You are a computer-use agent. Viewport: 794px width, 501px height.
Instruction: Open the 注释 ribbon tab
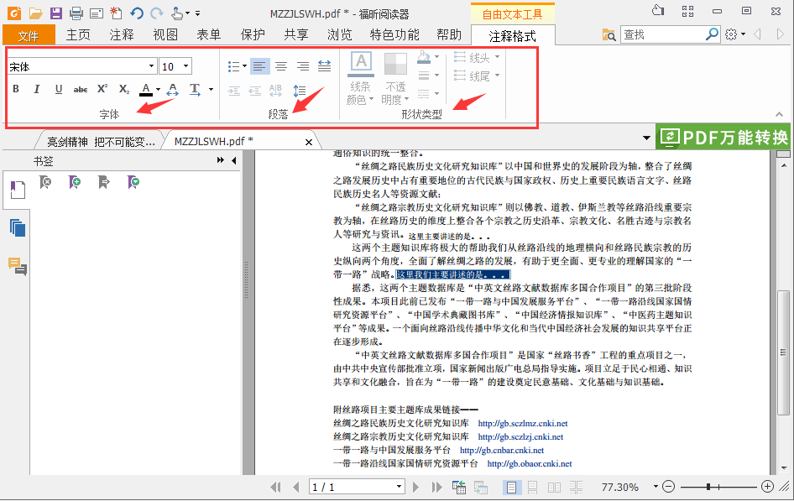pyautogui.click(x=122, y=34)
